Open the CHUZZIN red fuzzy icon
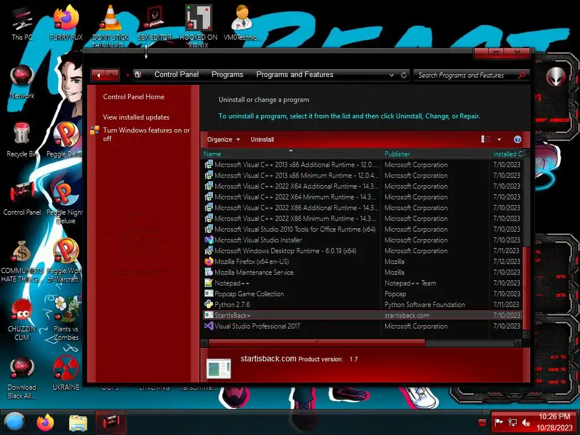The height and width of the screenshot is (435, 580). (x=22, y=319)
